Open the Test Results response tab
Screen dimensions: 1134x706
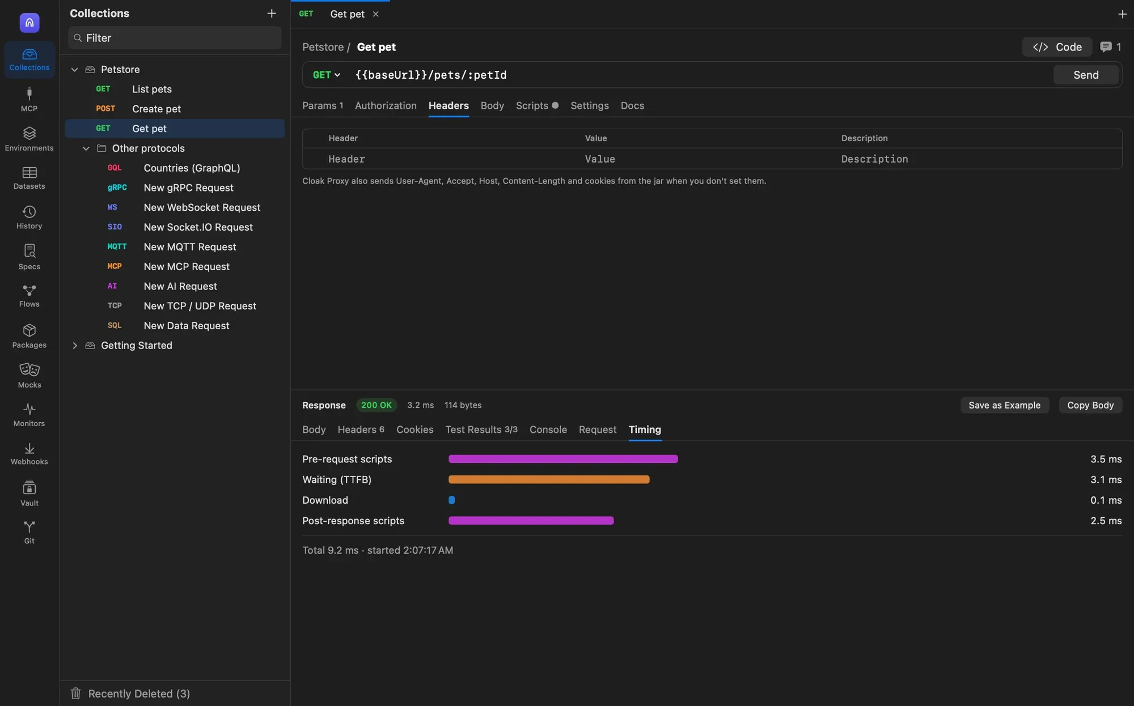tap(481, 429)
